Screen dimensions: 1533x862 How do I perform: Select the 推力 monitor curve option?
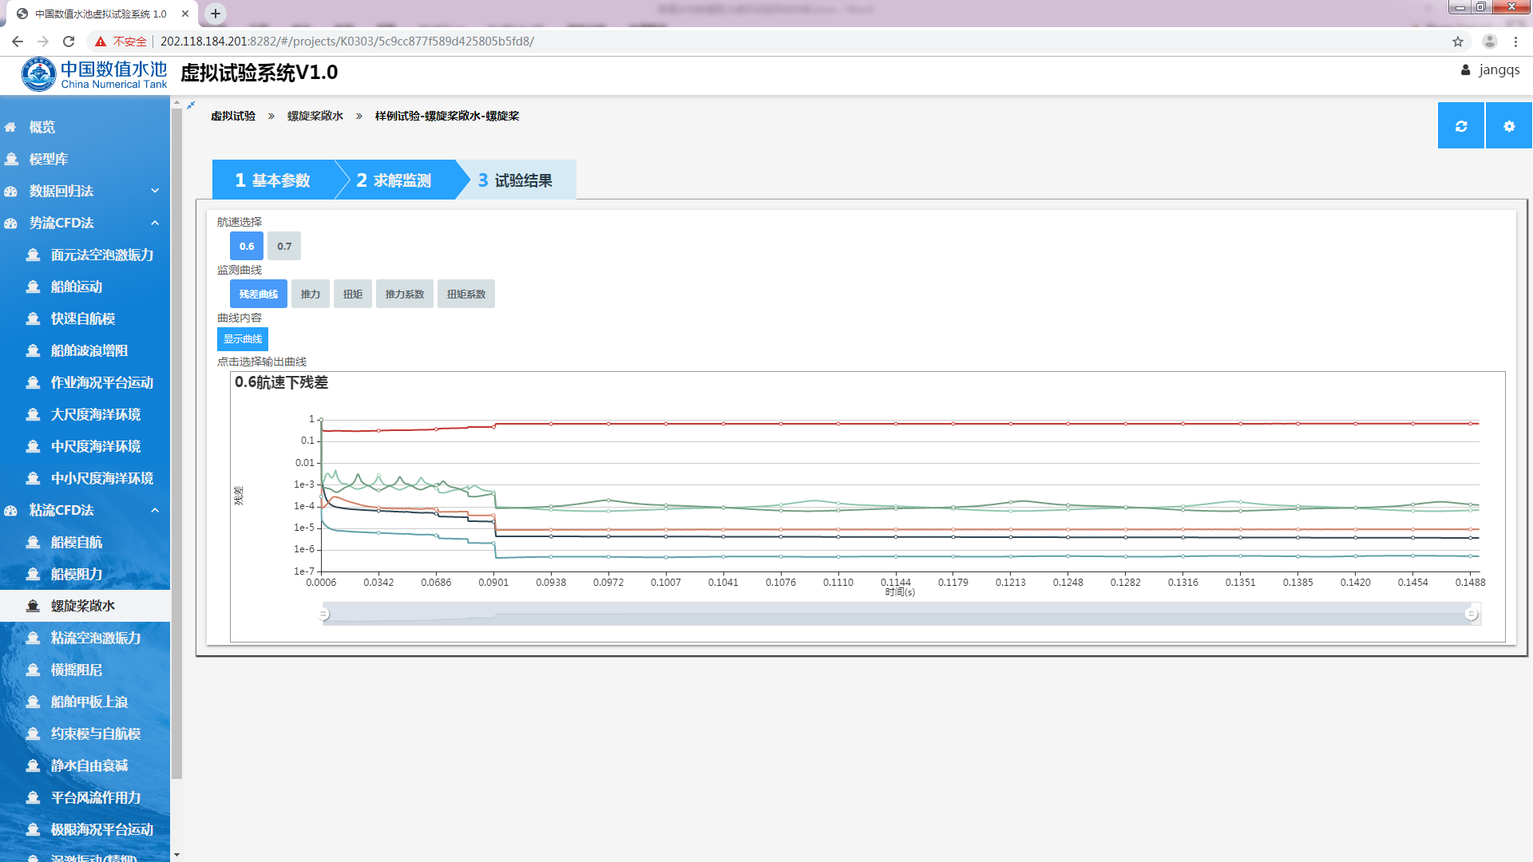310,295
